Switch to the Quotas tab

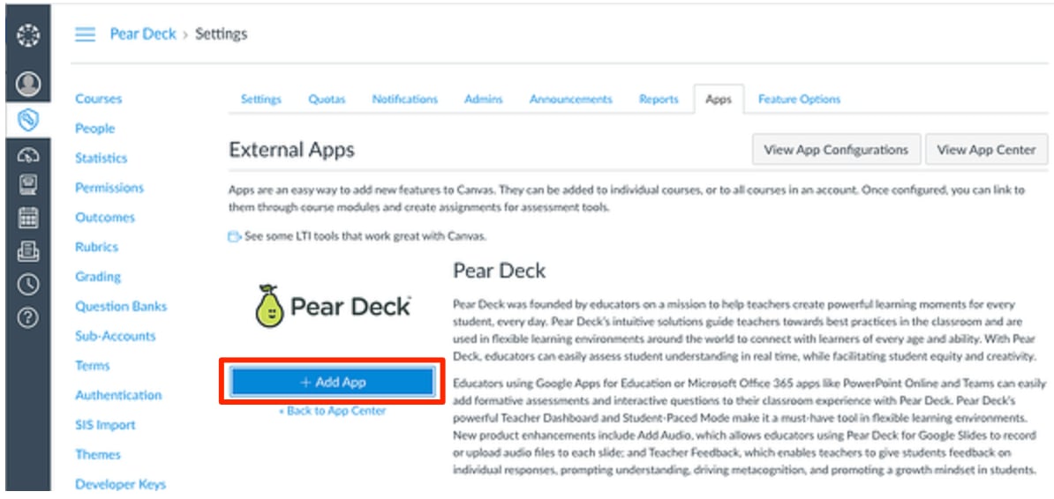(327, 99)
